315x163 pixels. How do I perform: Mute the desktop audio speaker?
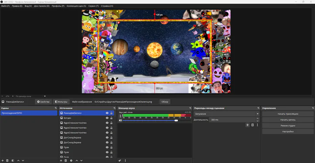pyautogui.click(x=120, y=120)
